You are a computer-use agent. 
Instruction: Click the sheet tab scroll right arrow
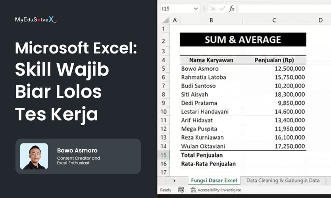[x=175, y=181]
